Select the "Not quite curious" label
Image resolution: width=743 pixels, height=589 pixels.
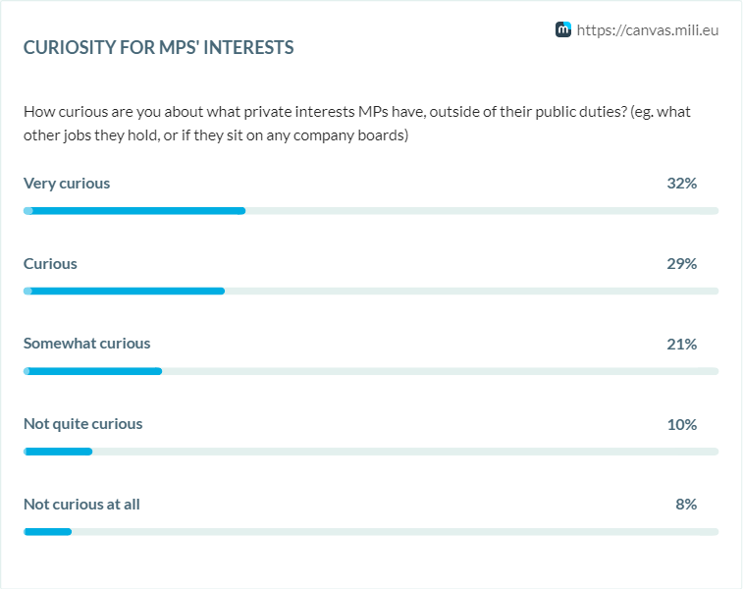click(x=83, y=424)
